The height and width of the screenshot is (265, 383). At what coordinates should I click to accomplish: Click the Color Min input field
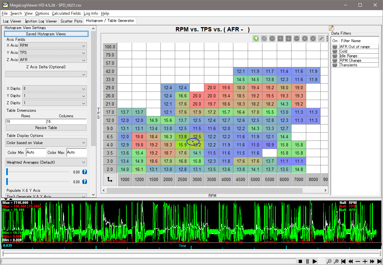click(36, 152)
